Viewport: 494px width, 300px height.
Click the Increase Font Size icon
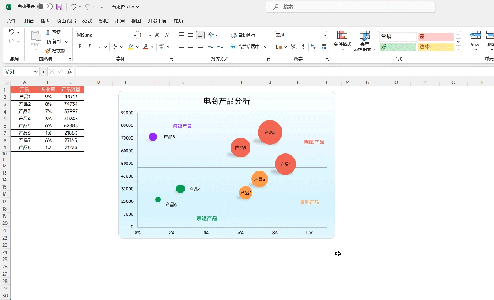157,35
